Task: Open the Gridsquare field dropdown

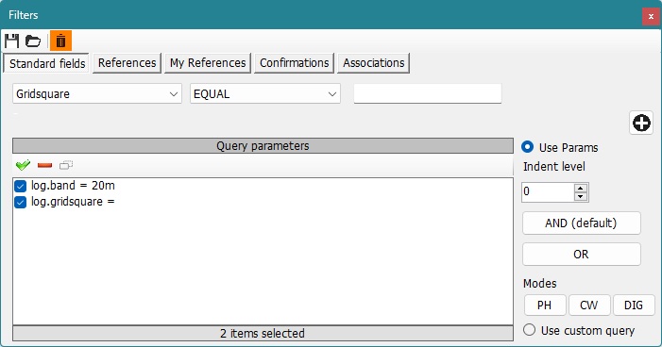Action: [97, 93]
